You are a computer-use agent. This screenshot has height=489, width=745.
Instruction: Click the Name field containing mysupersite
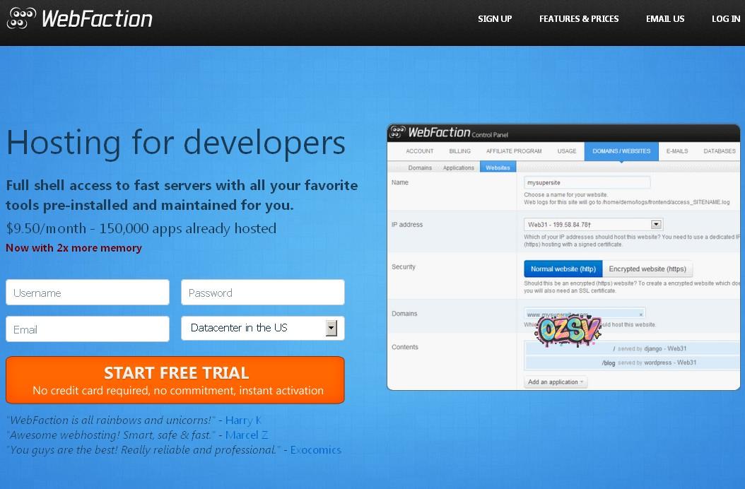pos(587,182)
